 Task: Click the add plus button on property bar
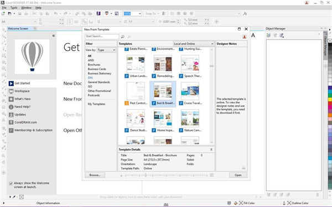pos(216,22)
